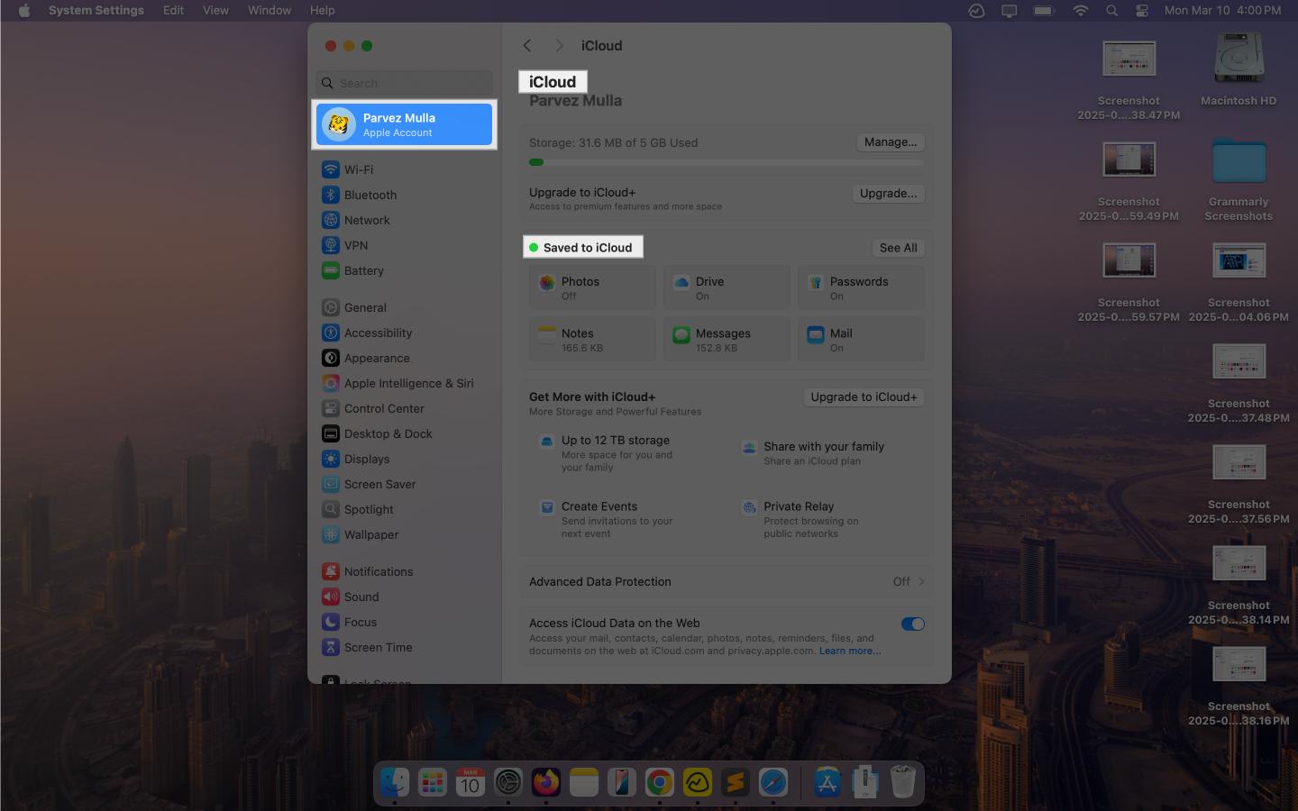Select Apple Intelligence & Siri icon

click(x=331, y=383)
